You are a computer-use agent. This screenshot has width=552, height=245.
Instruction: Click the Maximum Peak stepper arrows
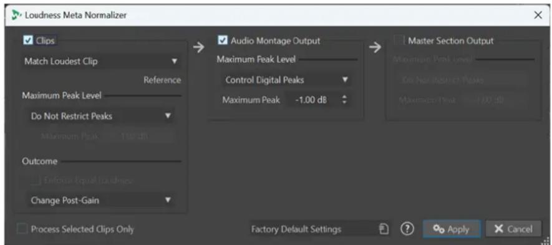click(x=345, y=100)
